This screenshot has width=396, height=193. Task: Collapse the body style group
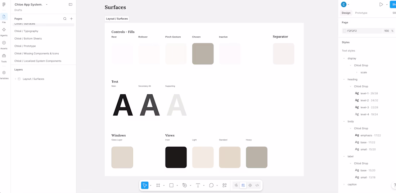coord(344,121)
